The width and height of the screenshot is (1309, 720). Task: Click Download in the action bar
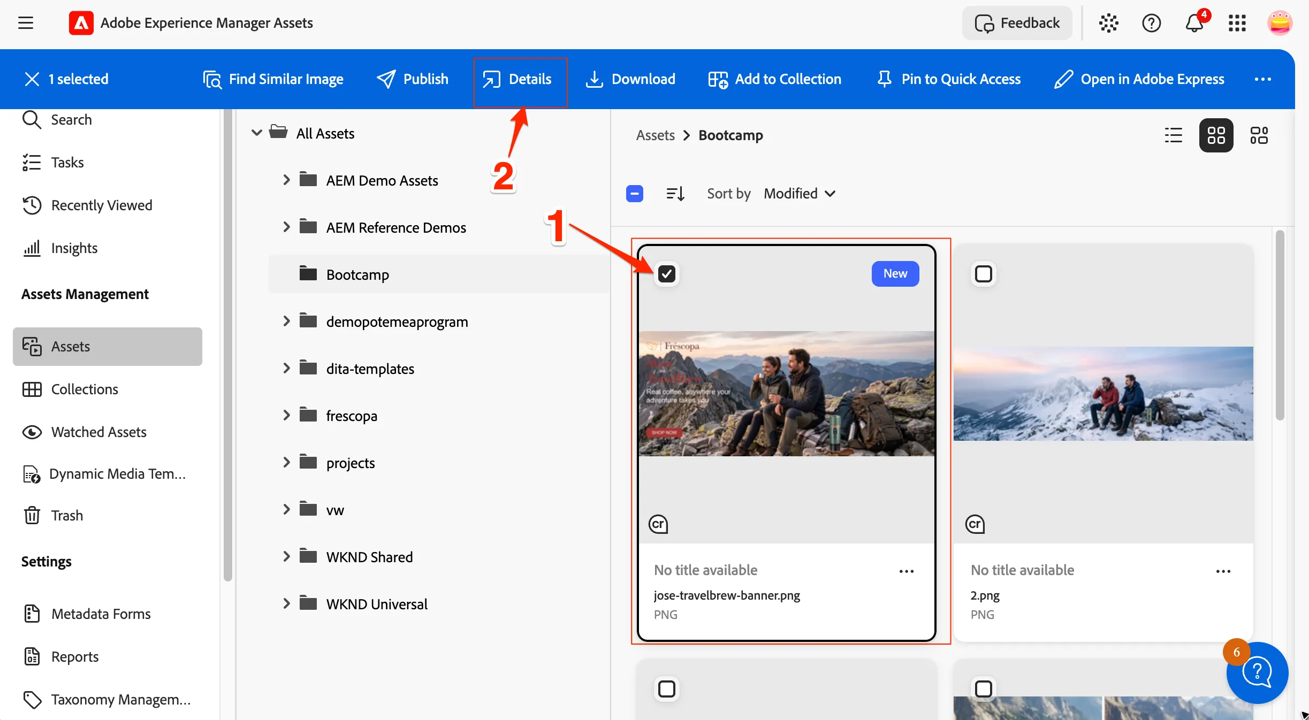(x=630, y=79)
